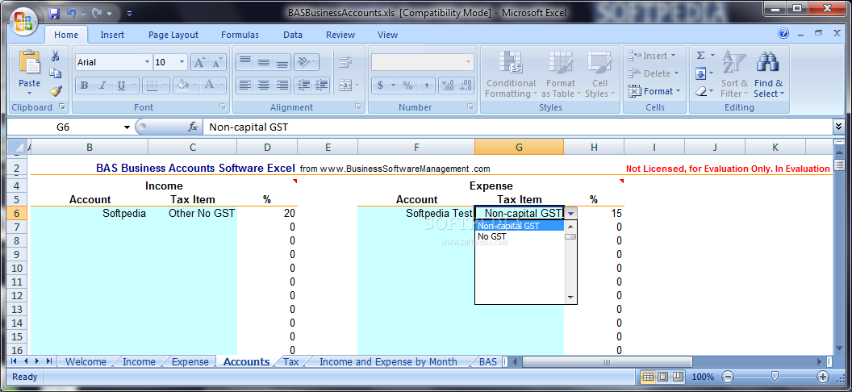The width and height of the screenshot is (852, 392).
Task: Increase Decimal places
Action: [x=447, y=85]
